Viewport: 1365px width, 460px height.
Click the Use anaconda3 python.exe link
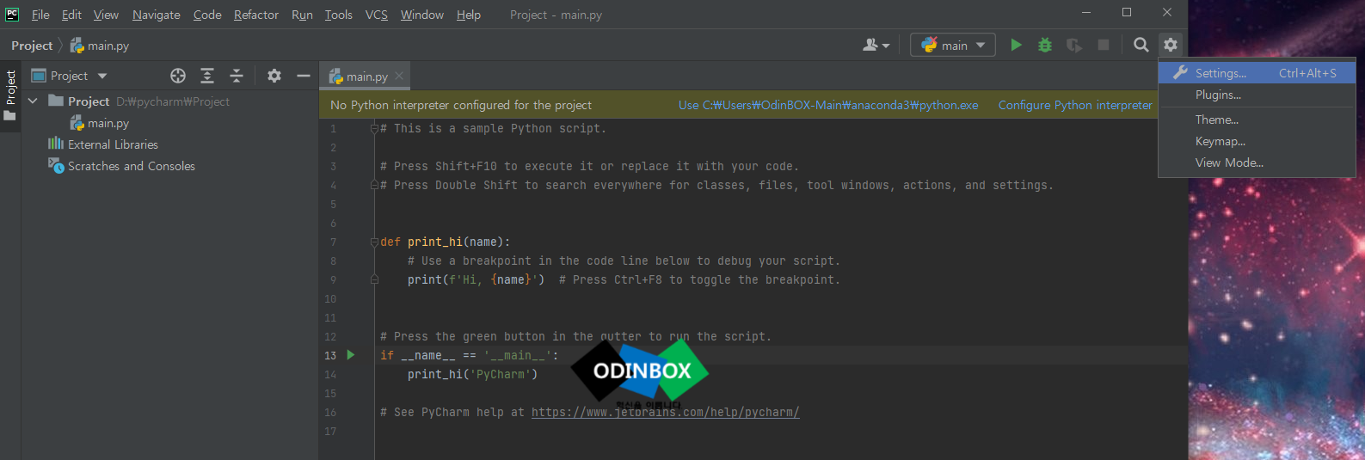[x=828, y=105]
